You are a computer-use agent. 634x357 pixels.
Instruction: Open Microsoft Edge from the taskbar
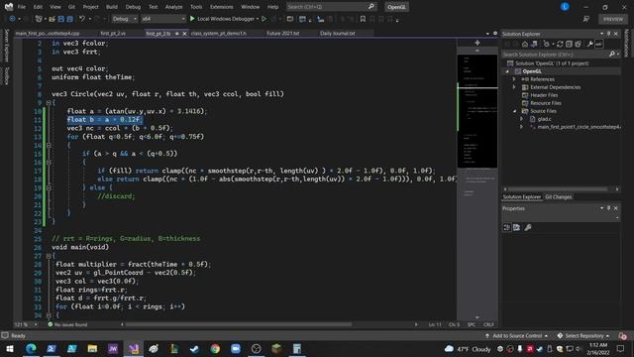coord(31,348)
